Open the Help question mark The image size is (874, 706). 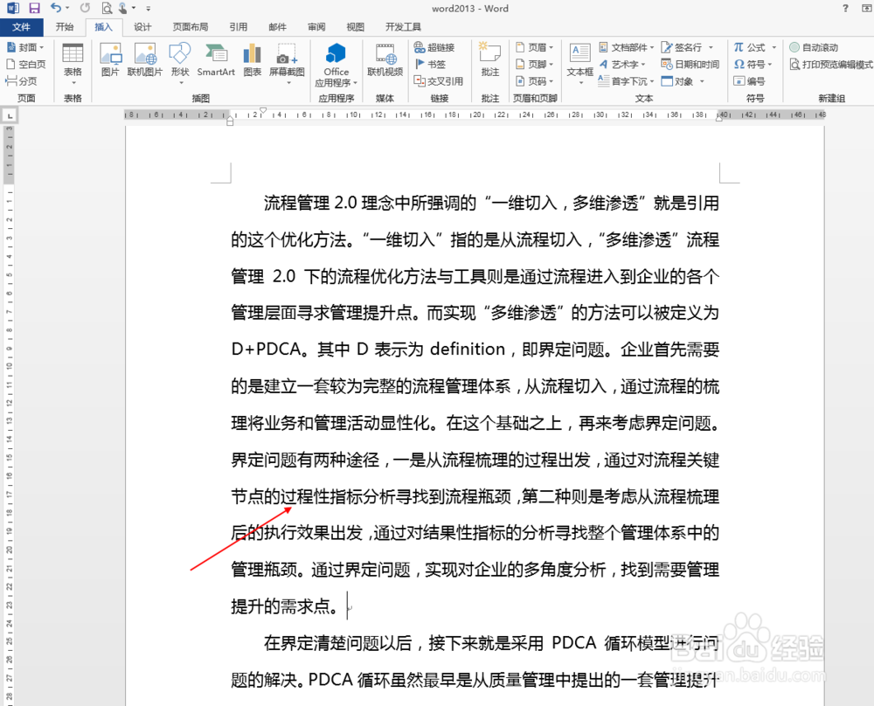click(x=845, y=9)
